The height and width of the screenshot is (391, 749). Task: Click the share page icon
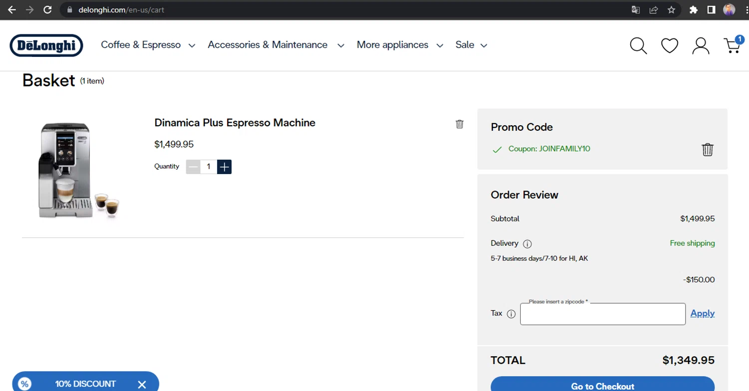[654, 9]
